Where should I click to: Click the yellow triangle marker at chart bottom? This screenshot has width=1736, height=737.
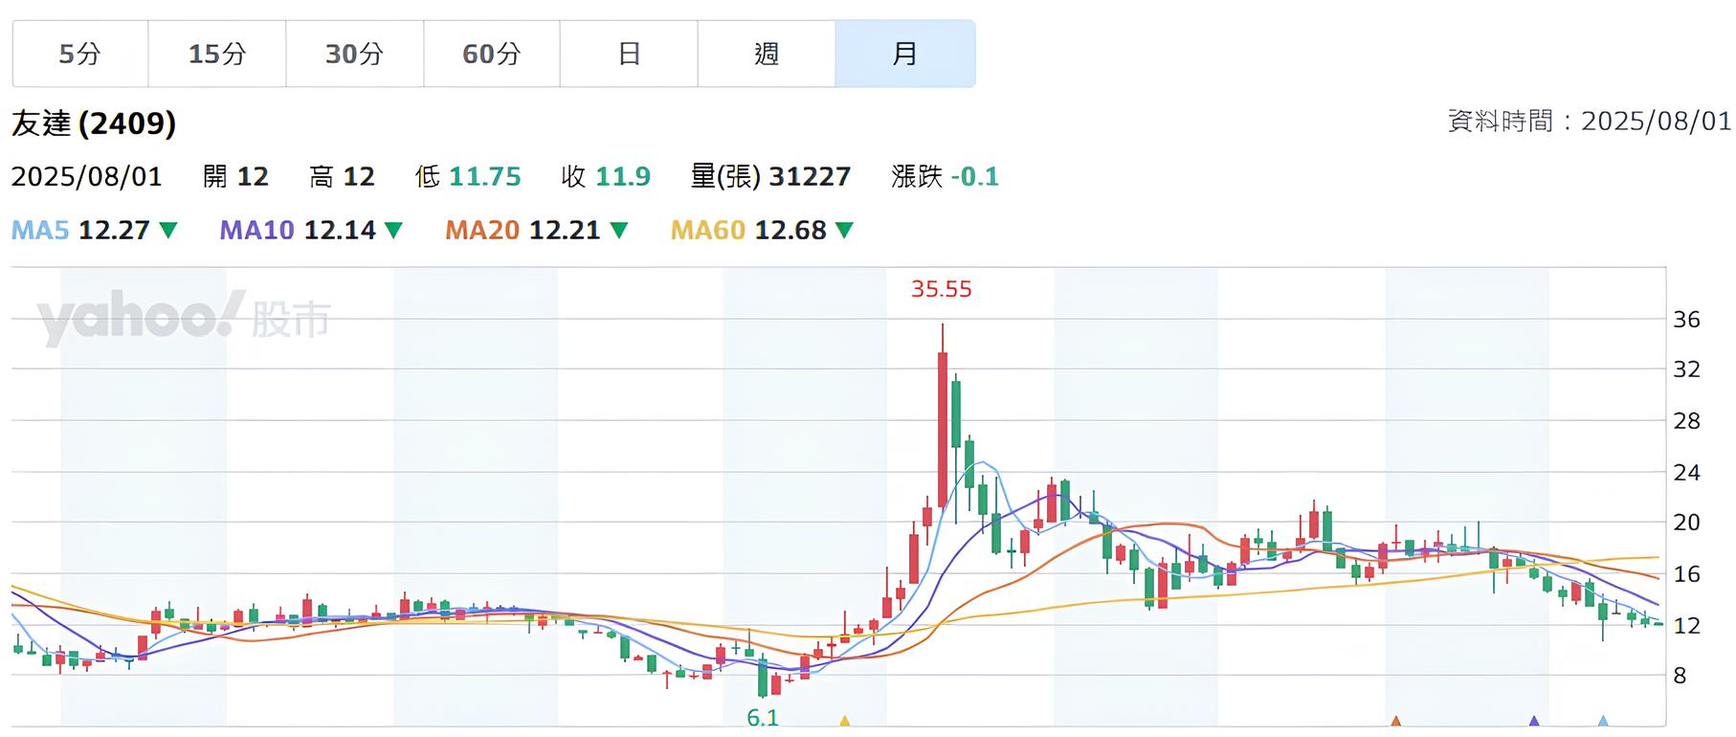844,721
